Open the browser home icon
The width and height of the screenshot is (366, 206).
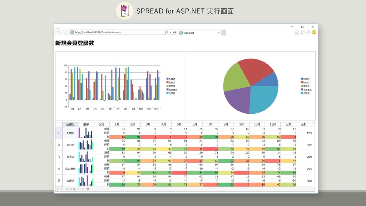[297, 33]
